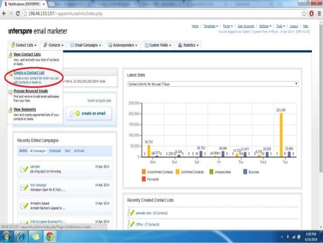Click the create an email button
The height and width of the screenshot is (243, 323).
pyautogui.click(x=89, y=113)
